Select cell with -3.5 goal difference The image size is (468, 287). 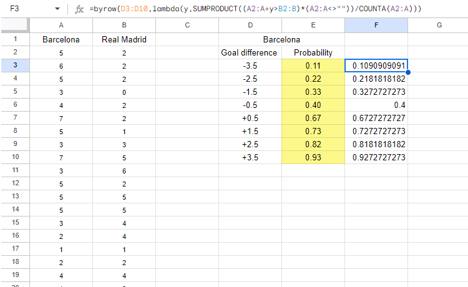pyautogui.click(x=250, y=66)
